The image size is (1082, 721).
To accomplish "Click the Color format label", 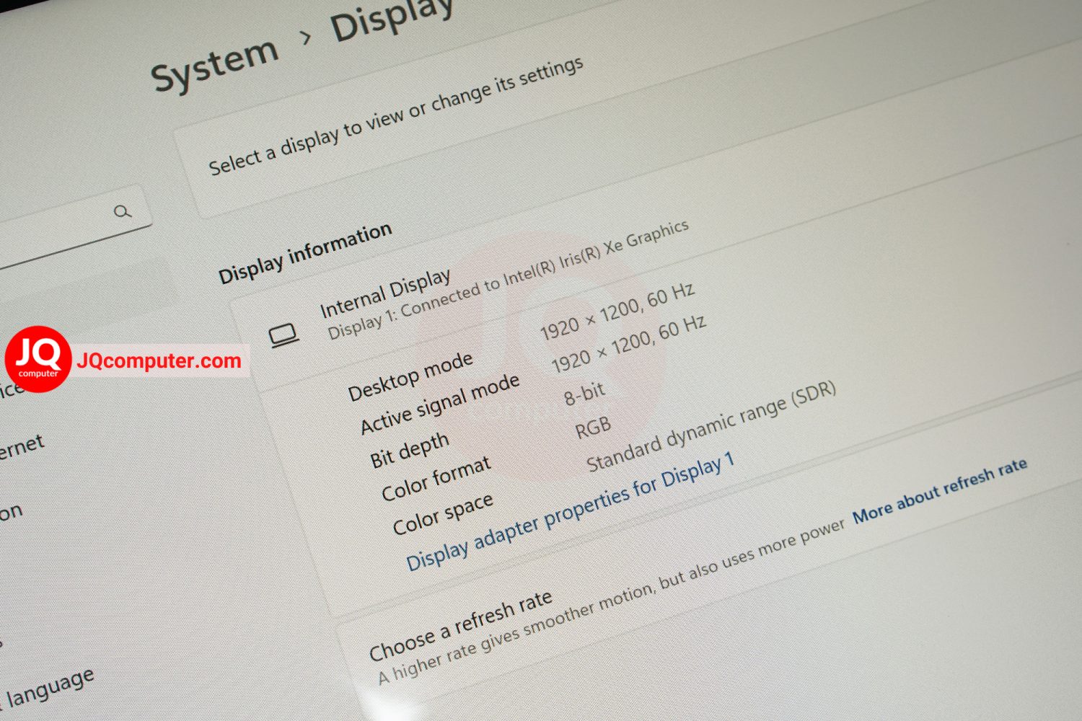I will 436,479.
